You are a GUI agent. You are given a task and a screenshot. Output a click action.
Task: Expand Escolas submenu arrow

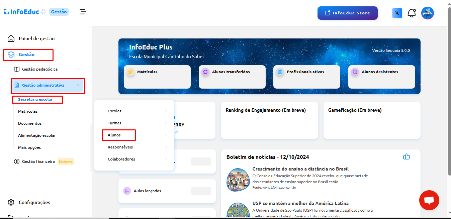click(166, 111)
